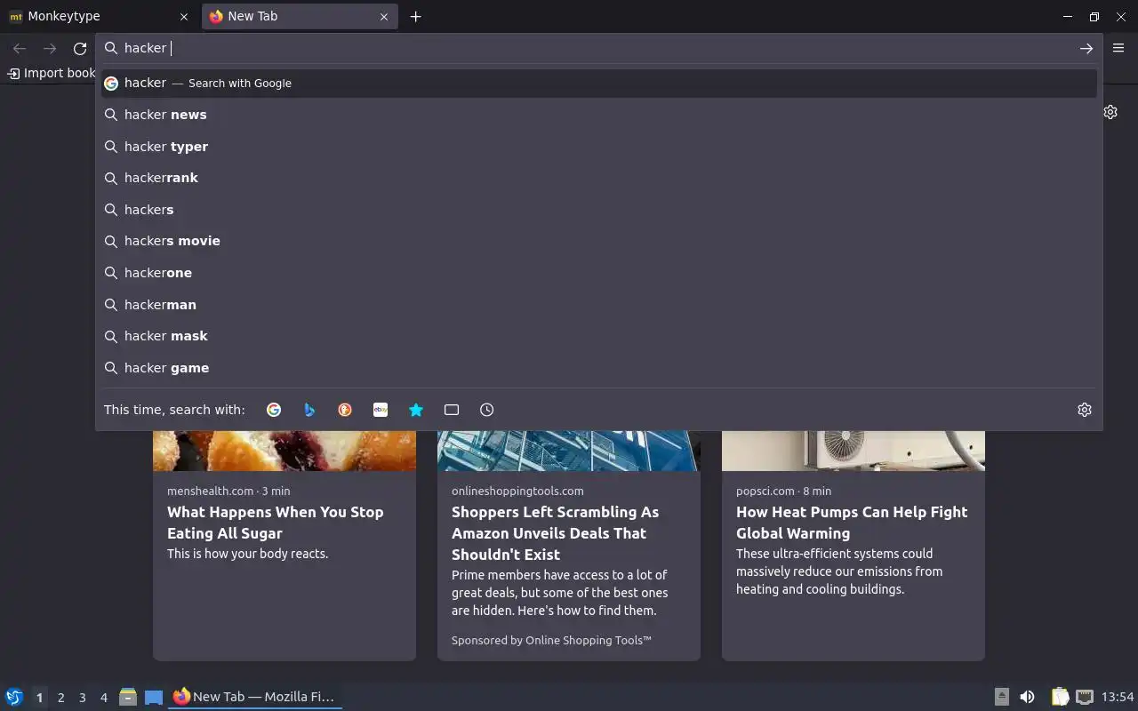The image size is (1138, 711).
Task: Click the onlineshoppingtools.com article thumbnail
Action: (569, 451)
